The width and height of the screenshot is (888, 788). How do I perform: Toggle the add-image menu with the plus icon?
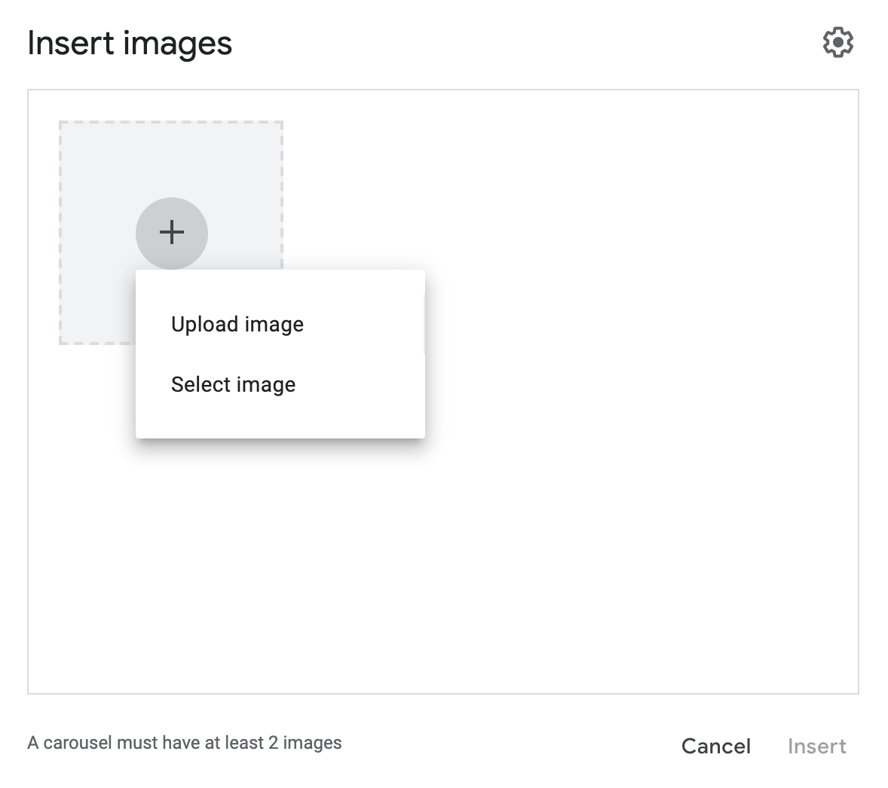click(172, 234)
